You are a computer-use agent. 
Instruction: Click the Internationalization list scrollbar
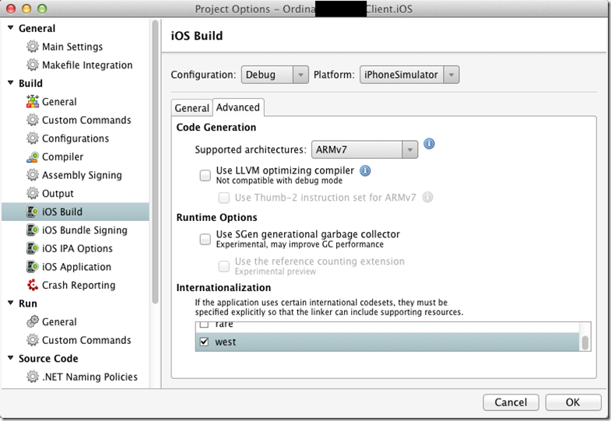[585, 342]
